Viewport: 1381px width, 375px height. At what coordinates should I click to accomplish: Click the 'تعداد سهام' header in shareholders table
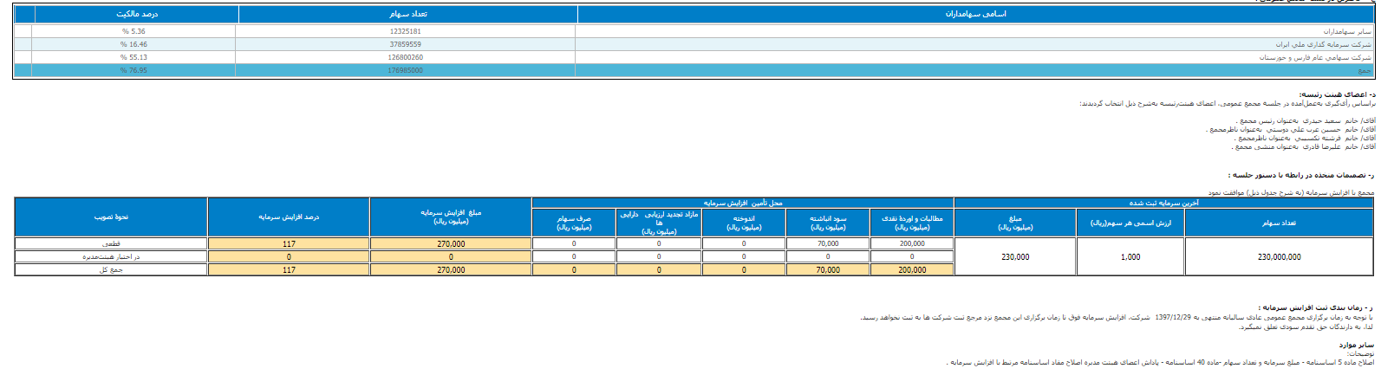point(406,15)
